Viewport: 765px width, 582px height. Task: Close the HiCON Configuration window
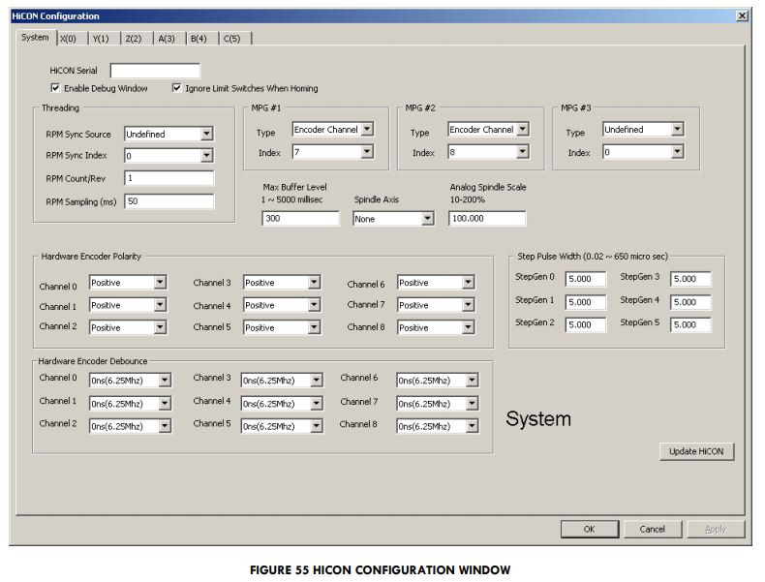pos(742,16)
